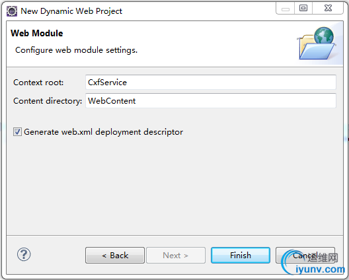This screenshot has height=280, width=349.
Task: Click the Eclipse icon in the title bar
Action: click(12, 11)
